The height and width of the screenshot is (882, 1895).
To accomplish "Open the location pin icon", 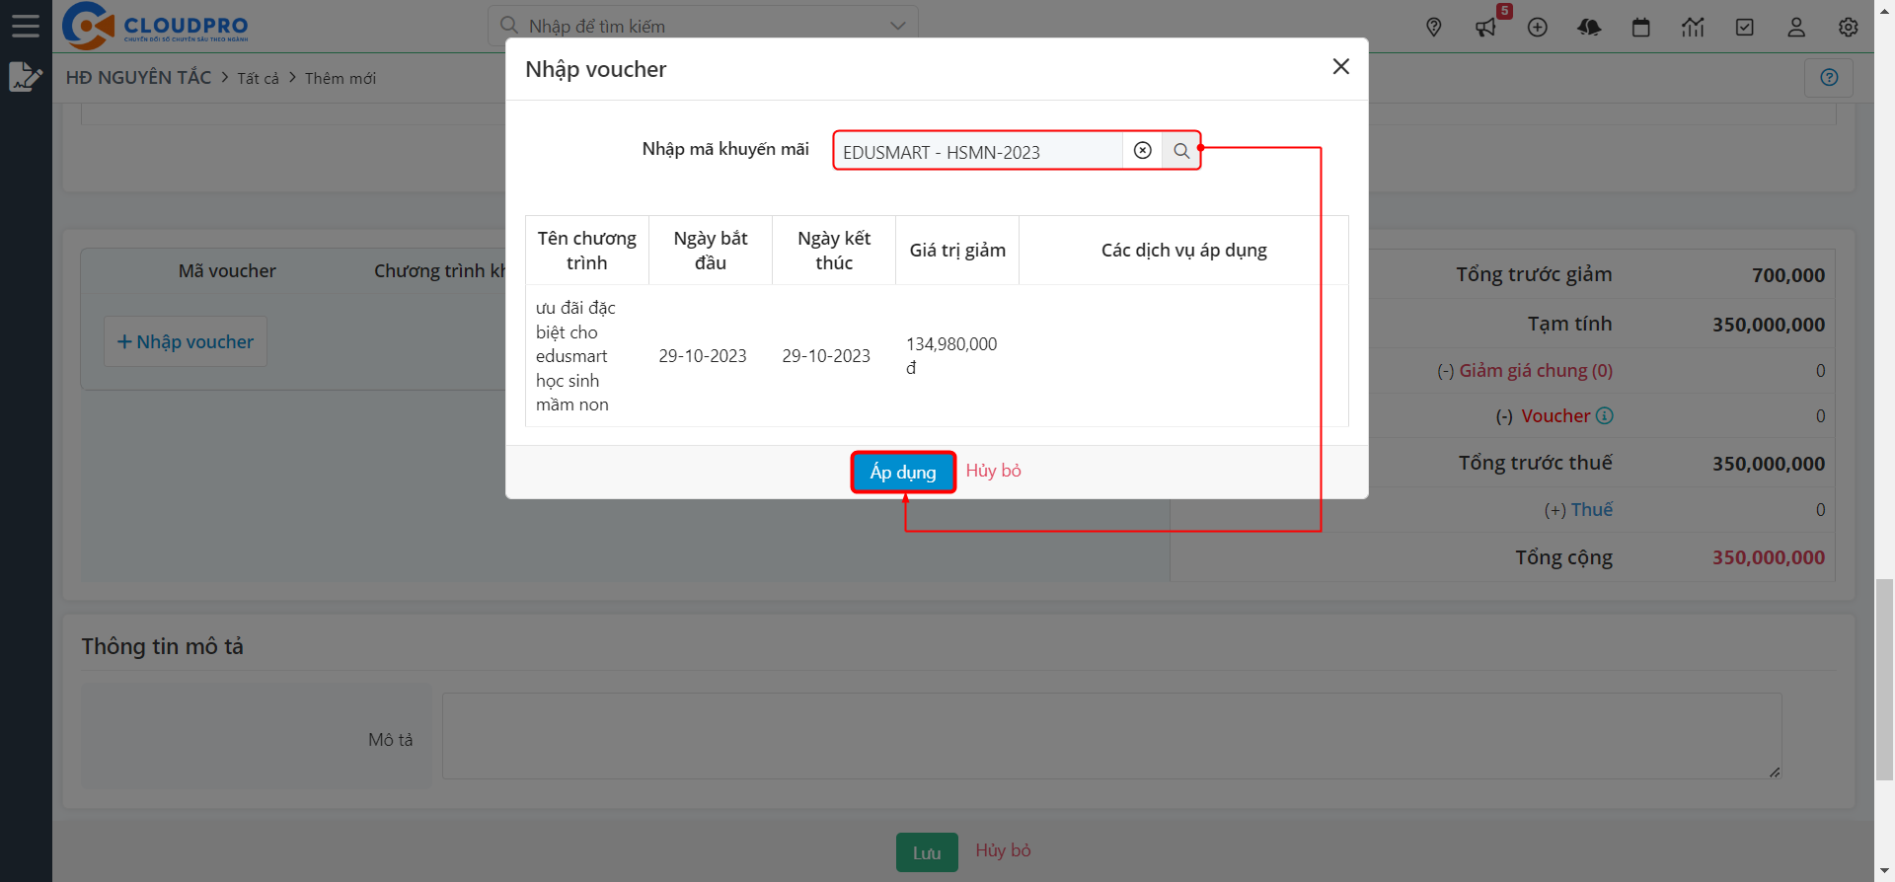I will [1434, 28].
